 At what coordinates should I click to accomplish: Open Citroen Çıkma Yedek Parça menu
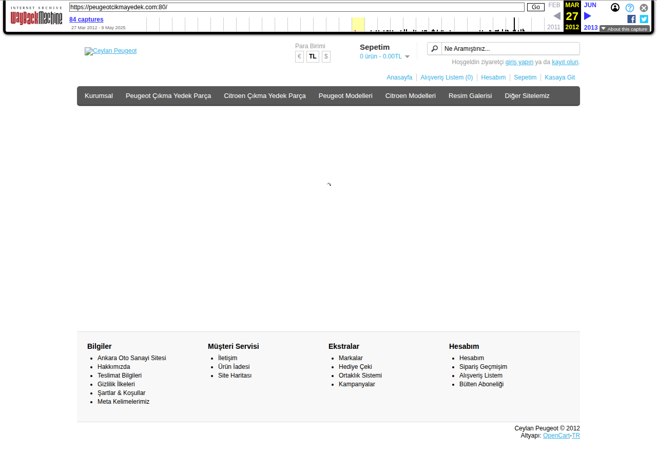click(264, 96)
